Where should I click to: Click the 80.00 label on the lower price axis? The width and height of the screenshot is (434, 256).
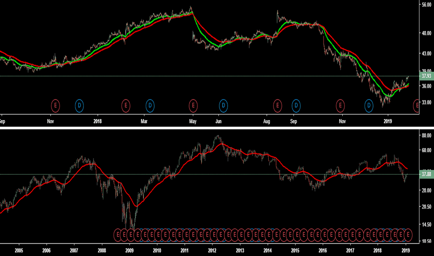(x=427, y=135)
